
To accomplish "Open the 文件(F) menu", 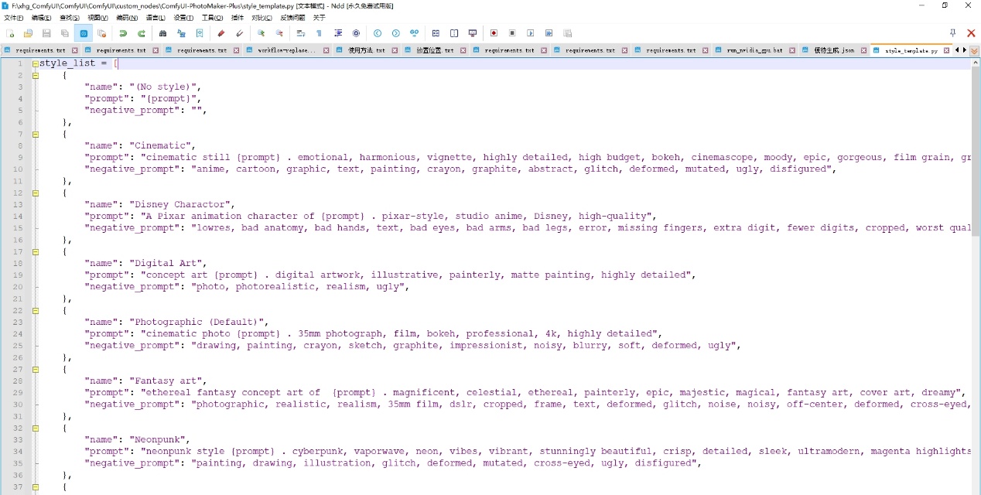I will point(13,18).
